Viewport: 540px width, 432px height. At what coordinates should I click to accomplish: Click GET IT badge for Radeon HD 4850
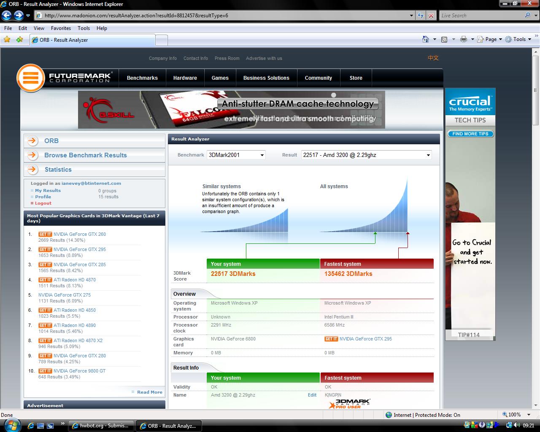[45, 310]
